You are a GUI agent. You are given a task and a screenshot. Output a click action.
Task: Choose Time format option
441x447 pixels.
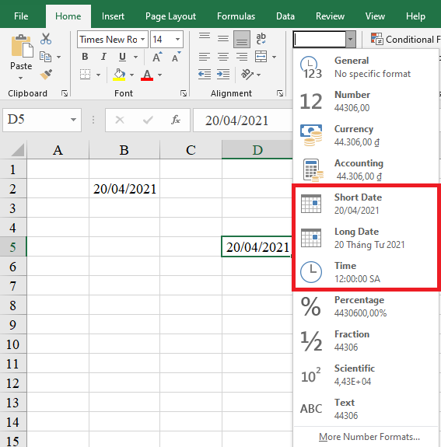click(x=366, y=272)
